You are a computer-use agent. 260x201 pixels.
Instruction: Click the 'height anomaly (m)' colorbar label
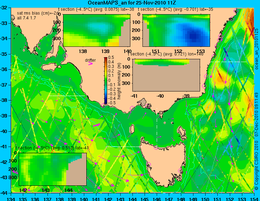click(x=119, y=81)
